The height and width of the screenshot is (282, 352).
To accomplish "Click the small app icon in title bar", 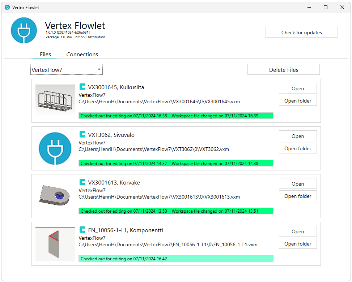I will [x=7, y=7].
